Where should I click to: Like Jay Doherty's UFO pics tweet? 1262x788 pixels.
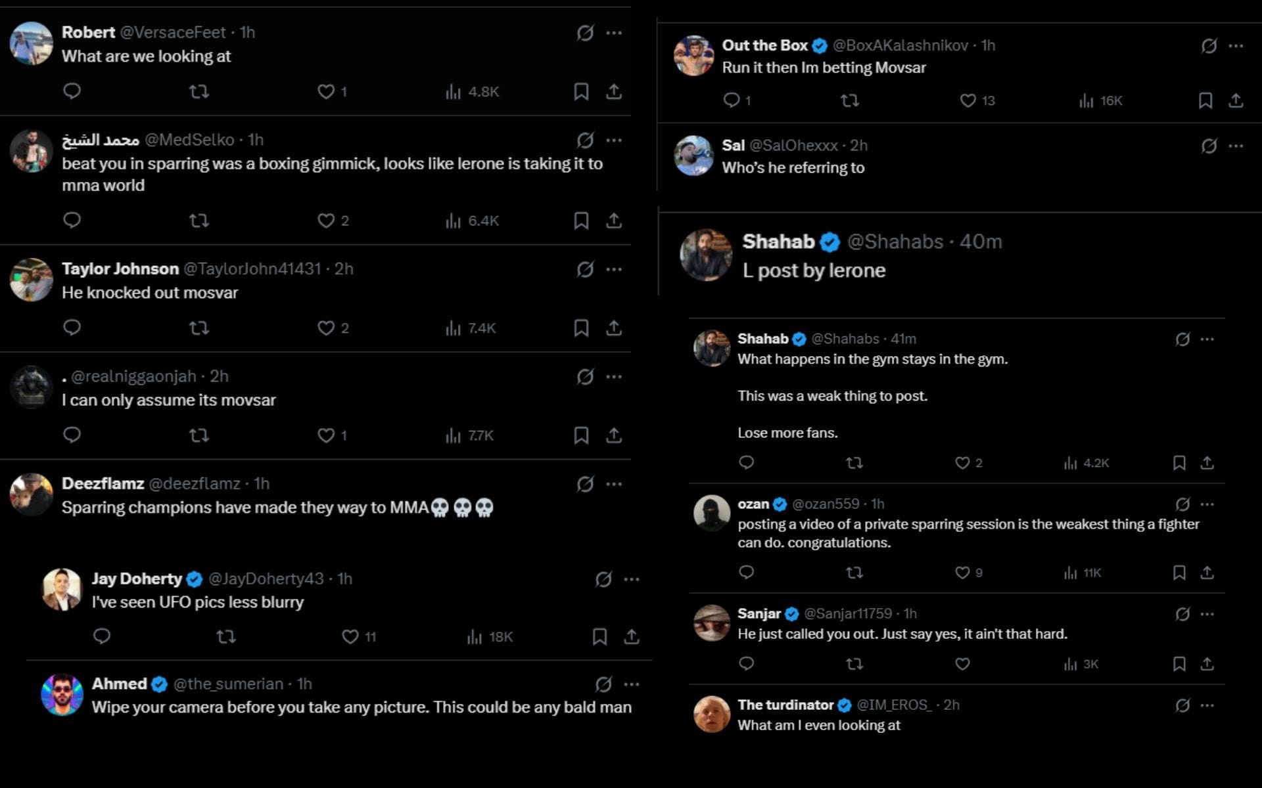point(350,636)
